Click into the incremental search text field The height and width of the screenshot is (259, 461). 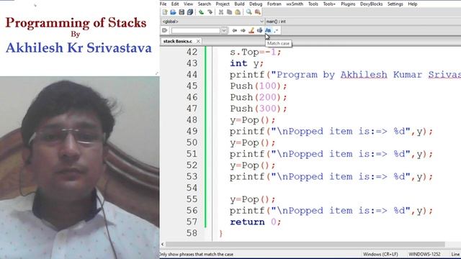[x=196, y=30]
